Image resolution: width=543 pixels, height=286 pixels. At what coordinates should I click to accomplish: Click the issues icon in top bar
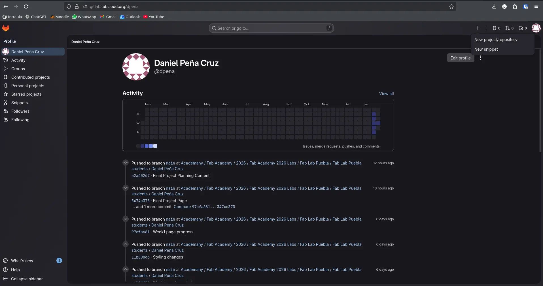494,28
